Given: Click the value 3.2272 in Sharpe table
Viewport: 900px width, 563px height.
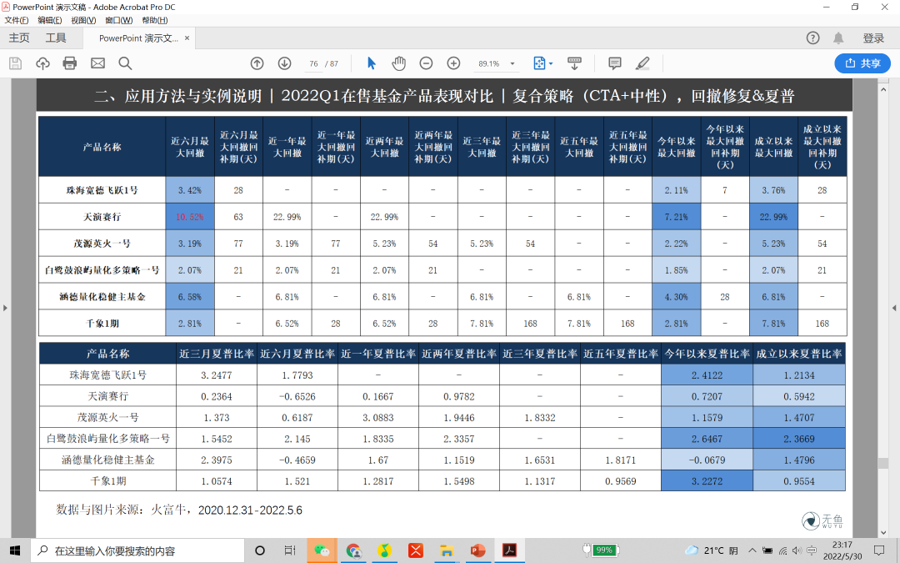Looking at the screenshot, I should pos(707,481).
